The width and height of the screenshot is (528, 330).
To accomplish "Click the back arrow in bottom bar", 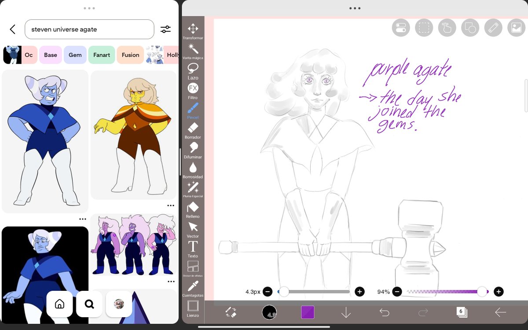I will click(500, 312).
